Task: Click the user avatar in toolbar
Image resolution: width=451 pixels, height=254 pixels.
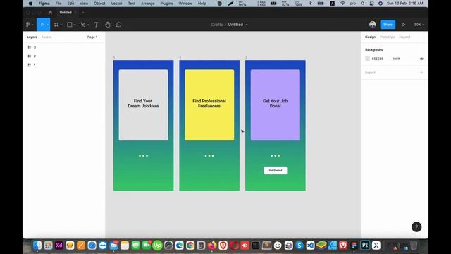Action: (x=373, y=25)
